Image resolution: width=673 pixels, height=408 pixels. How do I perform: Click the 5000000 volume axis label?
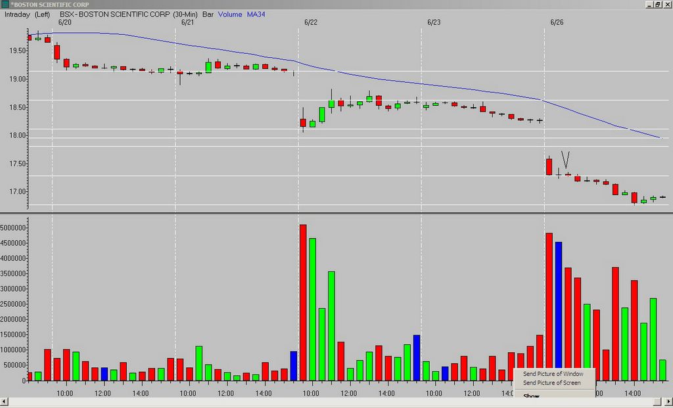point(12,228)
